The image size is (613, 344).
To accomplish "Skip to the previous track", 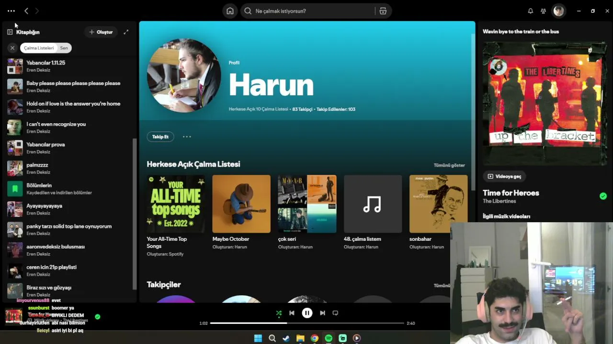I will (292, 313).
